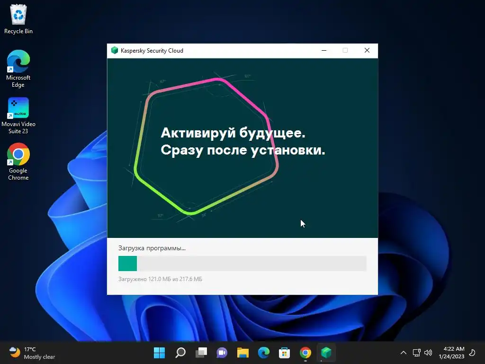
Task: Select the Microsoft Edge desktop shortcut
Action: point(18,69)
